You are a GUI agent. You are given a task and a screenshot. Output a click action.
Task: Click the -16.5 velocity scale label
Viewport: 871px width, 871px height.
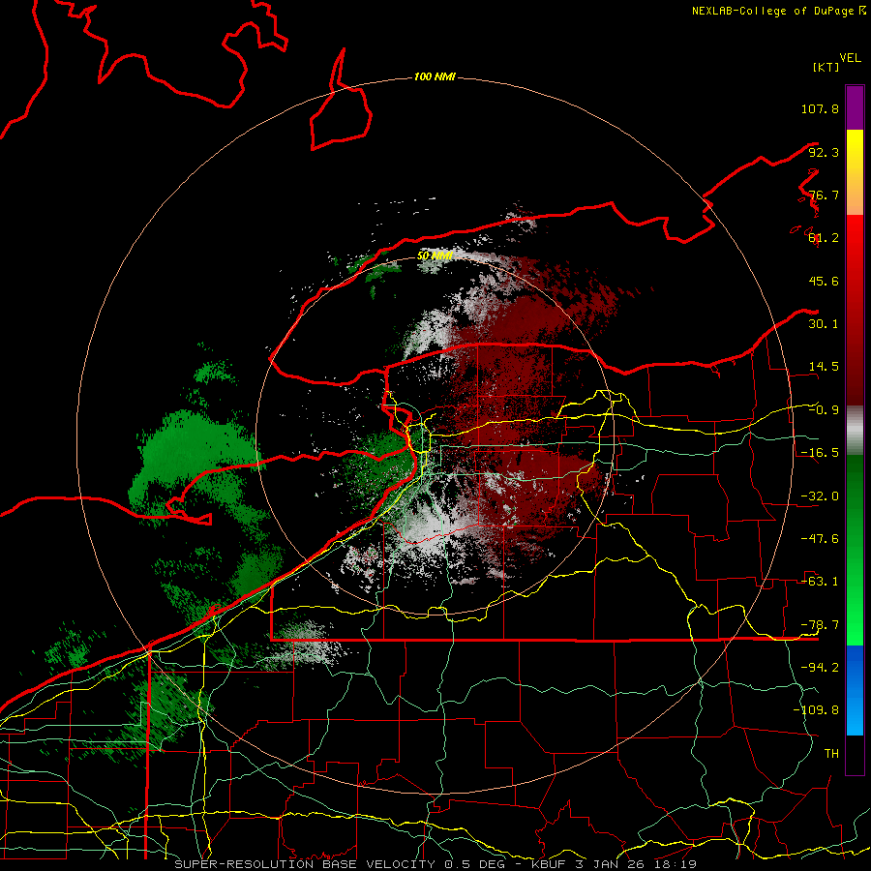[x=820, y=453]
